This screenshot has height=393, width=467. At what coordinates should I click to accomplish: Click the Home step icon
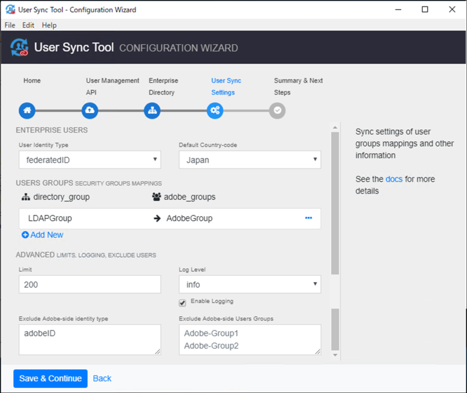pyautogui.click(x=26, y=110)
